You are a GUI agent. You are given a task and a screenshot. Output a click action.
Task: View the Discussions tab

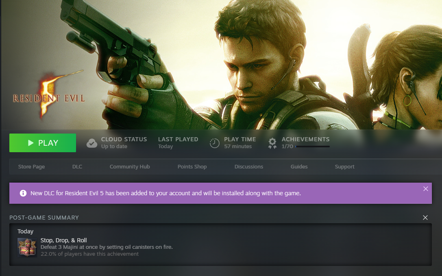point(249,166)
